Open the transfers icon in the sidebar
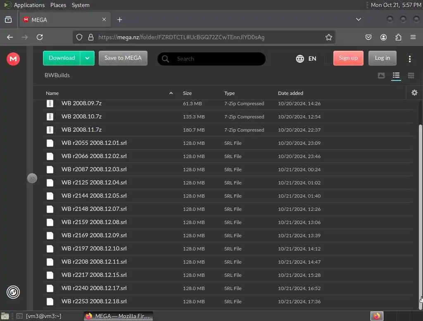The image size is (423, 321). (x=13, y=292)
